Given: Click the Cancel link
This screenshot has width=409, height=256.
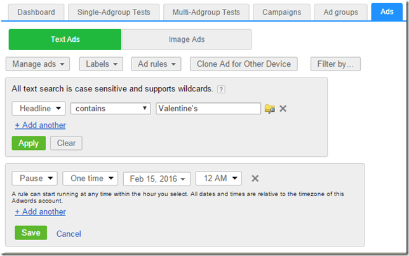Looking at the screenshot, I should tap(69, 234).
